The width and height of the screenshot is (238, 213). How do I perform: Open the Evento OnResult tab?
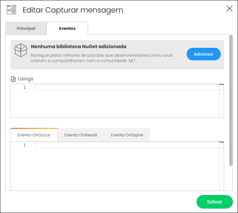point(81,135)
